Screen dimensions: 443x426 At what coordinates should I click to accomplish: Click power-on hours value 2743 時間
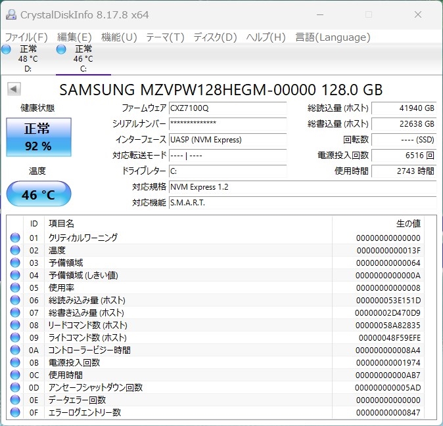404,171
